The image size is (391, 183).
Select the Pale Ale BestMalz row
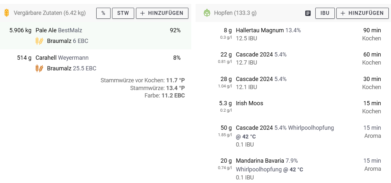click(x=59, y=30)
